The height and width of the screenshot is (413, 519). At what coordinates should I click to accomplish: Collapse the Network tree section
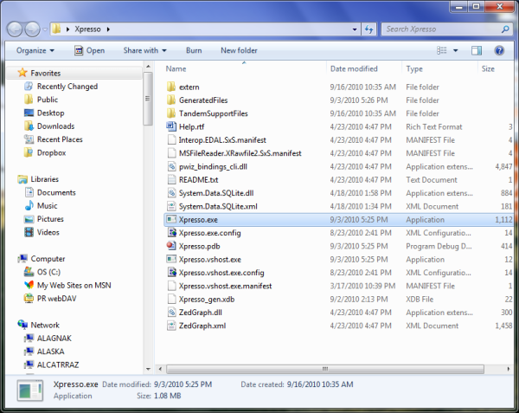10,325
